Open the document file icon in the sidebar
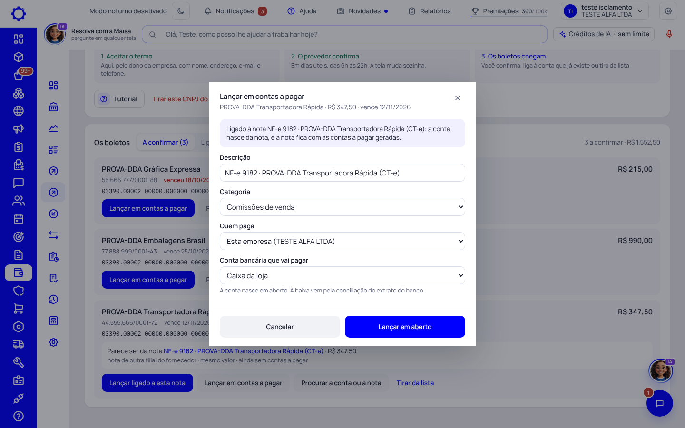Viewport: 685px width, 428px height. click(x=19, y=255)
